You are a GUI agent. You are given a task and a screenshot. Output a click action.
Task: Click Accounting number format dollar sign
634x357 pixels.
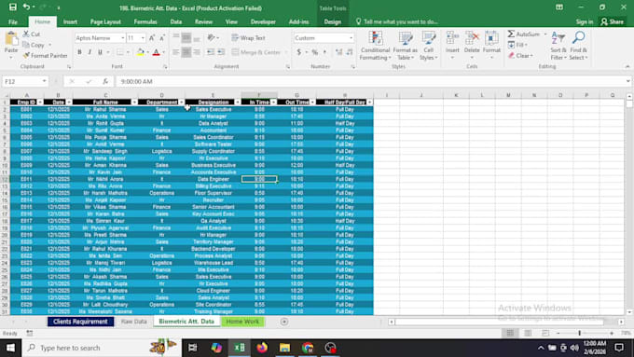[298, 52]
